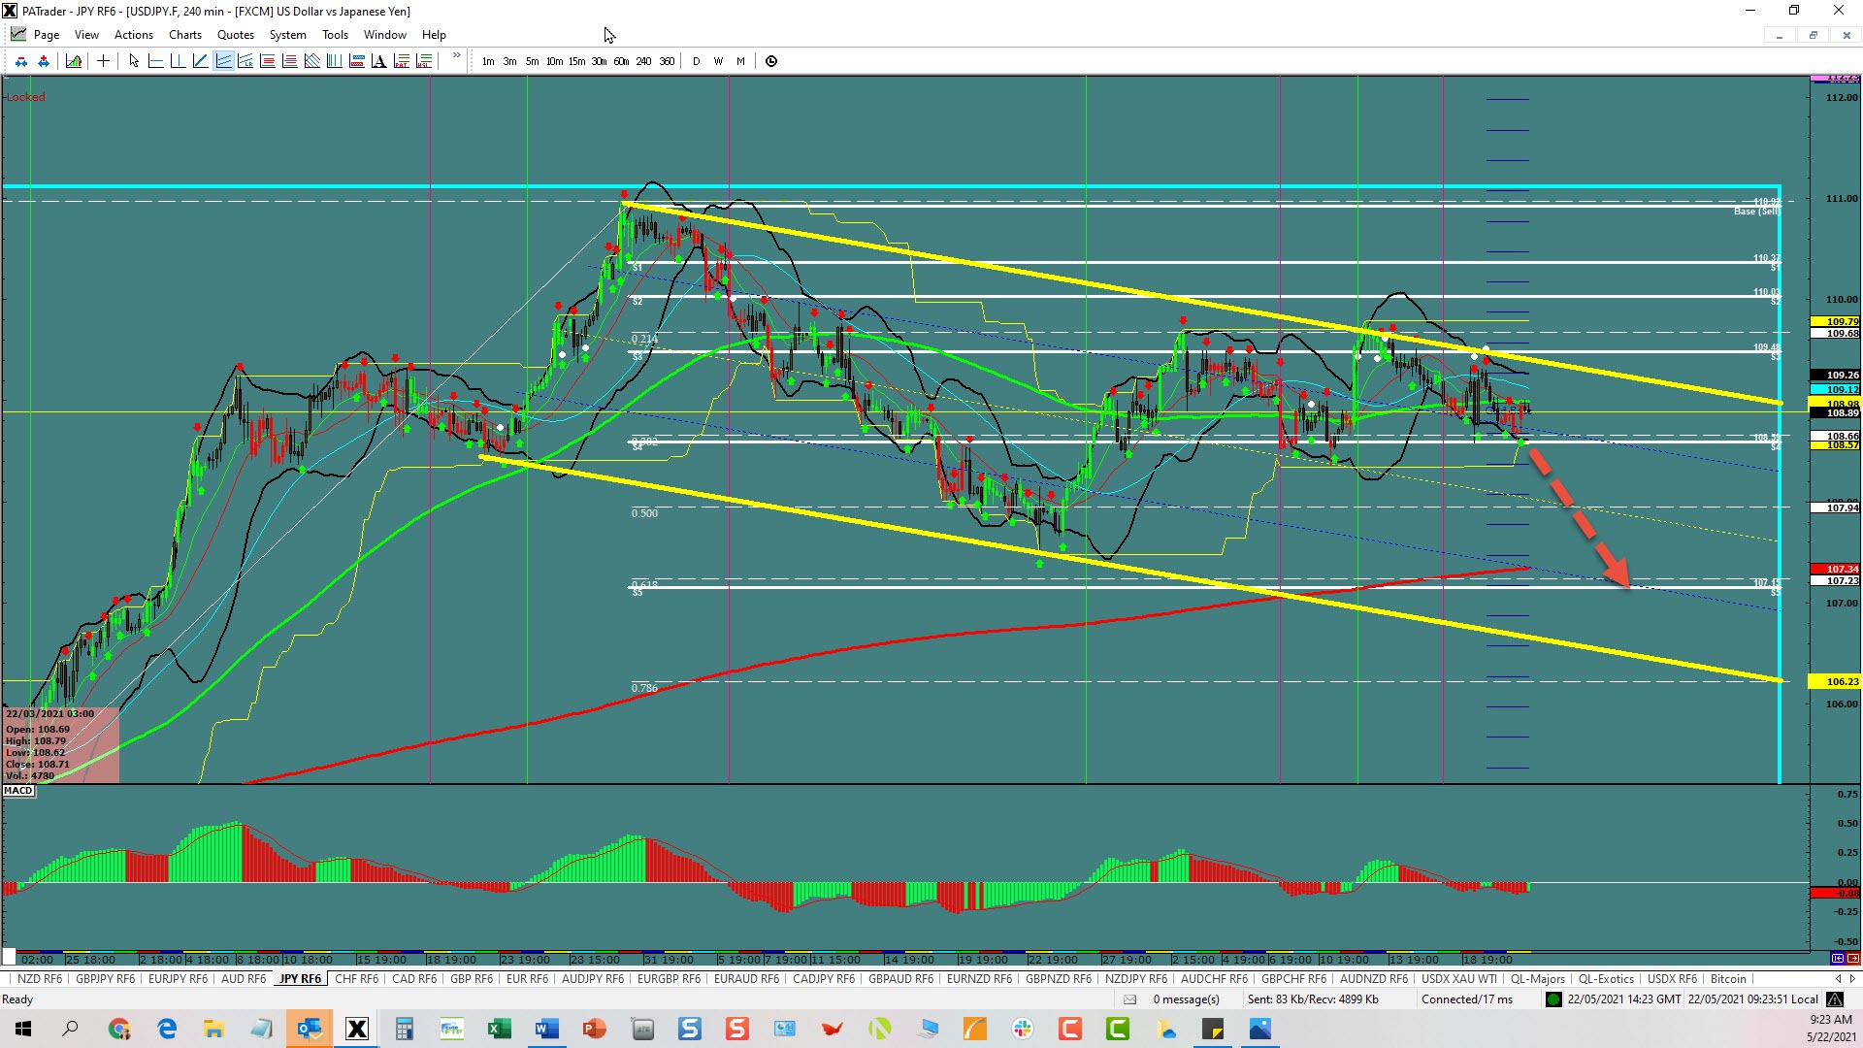
Task: Switch to the GBPJPY RF6 tab
Action: (x=105, y=979)
